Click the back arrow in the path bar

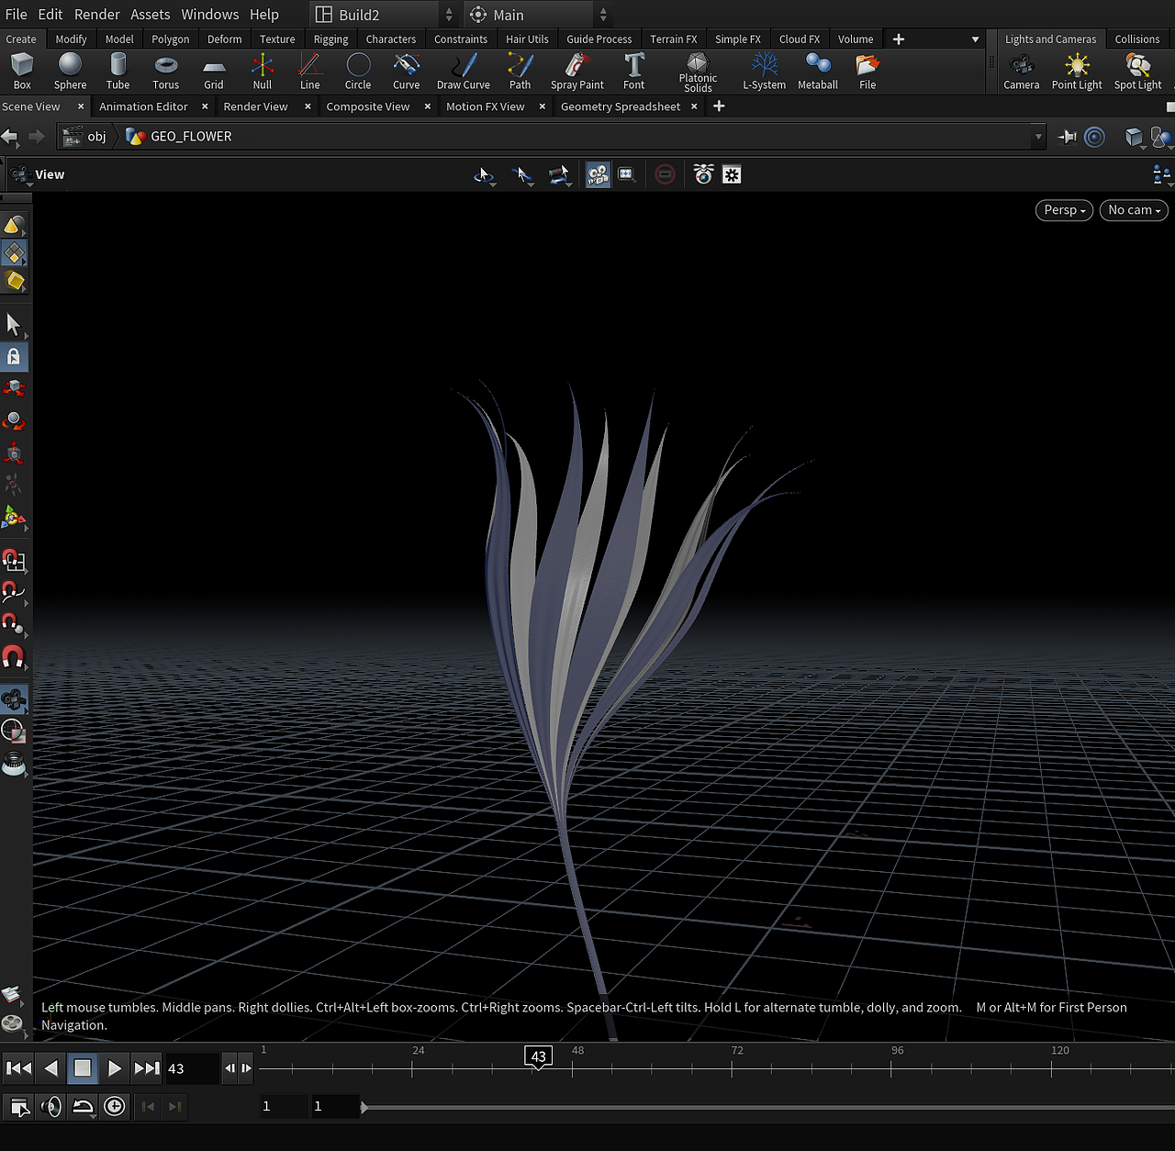(10, 137)
